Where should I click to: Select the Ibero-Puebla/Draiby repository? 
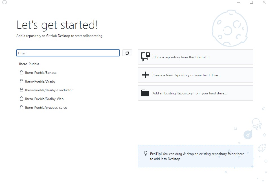(74, 81)
